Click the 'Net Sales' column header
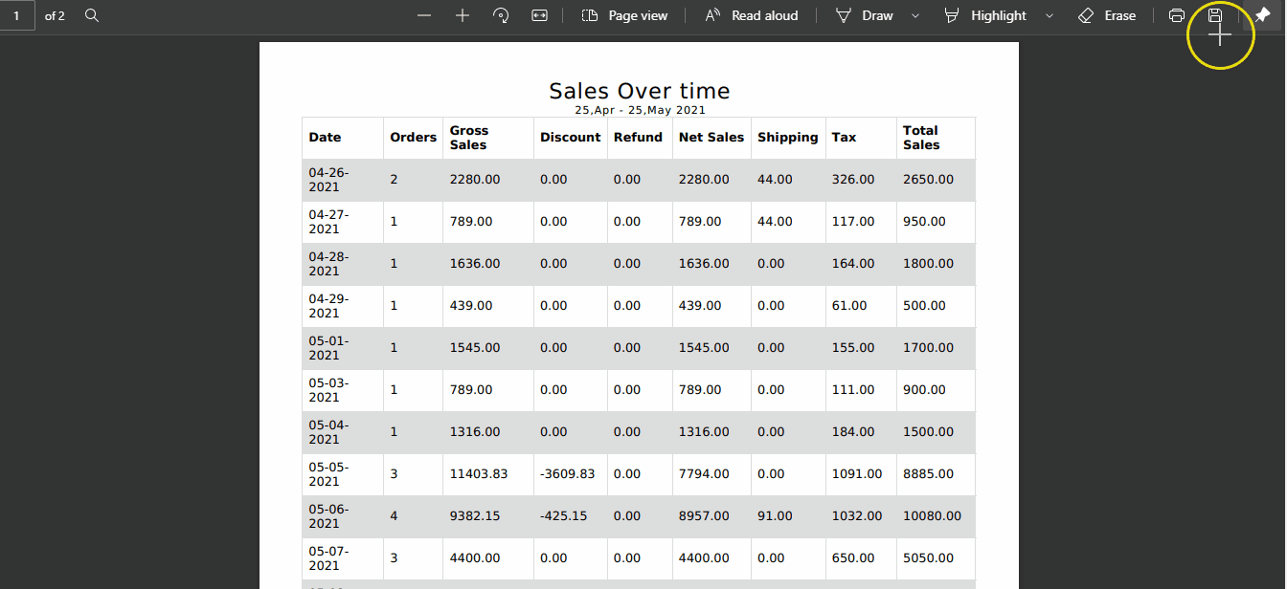Viewport: 1287px width, 589px height. pyautogui.click(x=711, y=138)
